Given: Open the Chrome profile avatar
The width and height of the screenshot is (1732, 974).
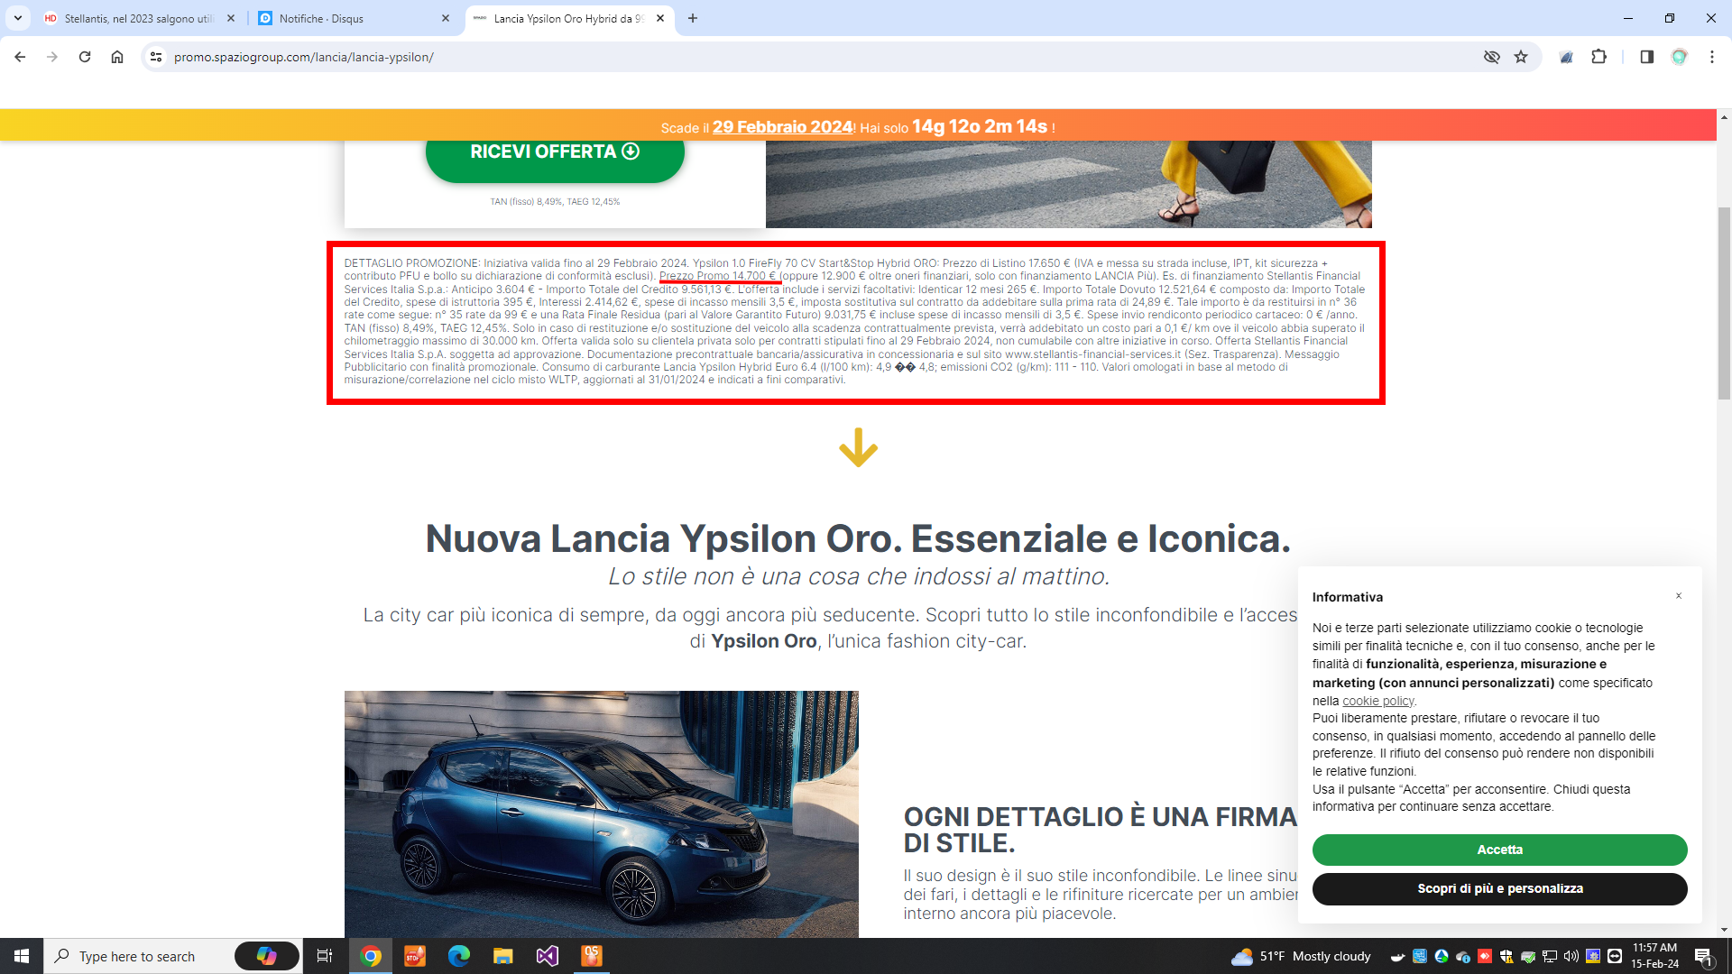Looking at the screenshot, I should click(x=1679, y=57).
